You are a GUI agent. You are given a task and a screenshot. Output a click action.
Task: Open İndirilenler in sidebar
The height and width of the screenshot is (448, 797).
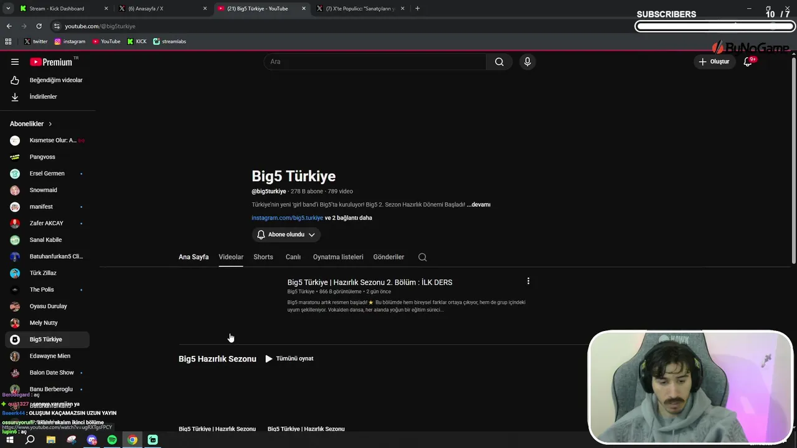47,97
